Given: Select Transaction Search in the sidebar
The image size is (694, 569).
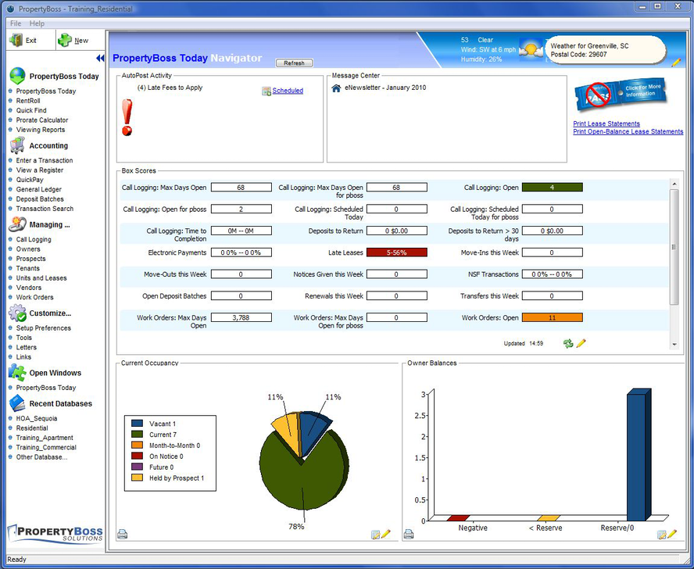Looking at the screenshot, I should [43, 209].
